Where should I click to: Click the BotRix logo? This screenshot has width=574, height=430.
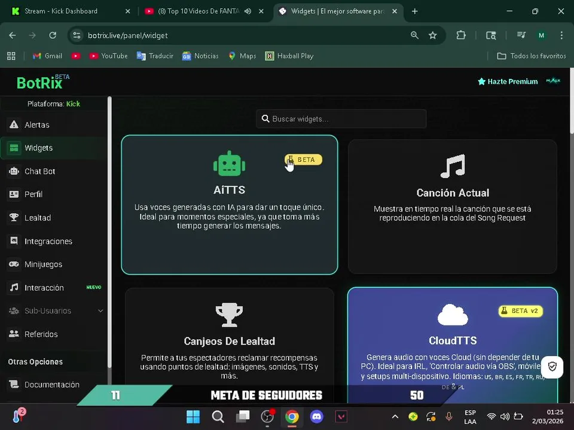[x=43, y=82]
